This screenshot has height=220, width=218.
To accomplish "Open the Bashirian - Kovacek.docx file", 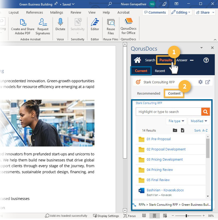I will click(x=165, y=190).
